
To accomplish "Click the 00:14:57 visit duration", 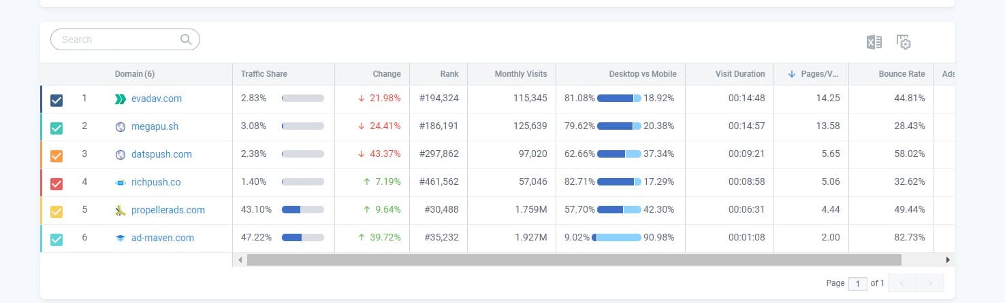I will [x=747, y=126].
